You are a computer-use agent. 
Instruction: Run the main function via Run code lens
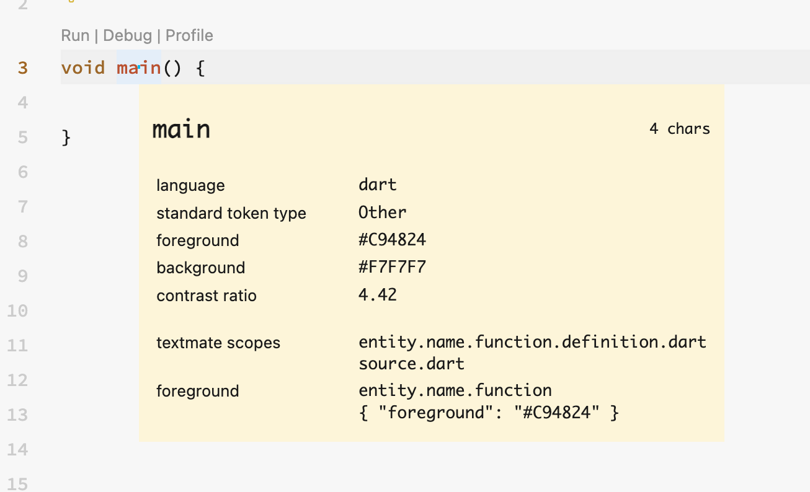(74, 35)
